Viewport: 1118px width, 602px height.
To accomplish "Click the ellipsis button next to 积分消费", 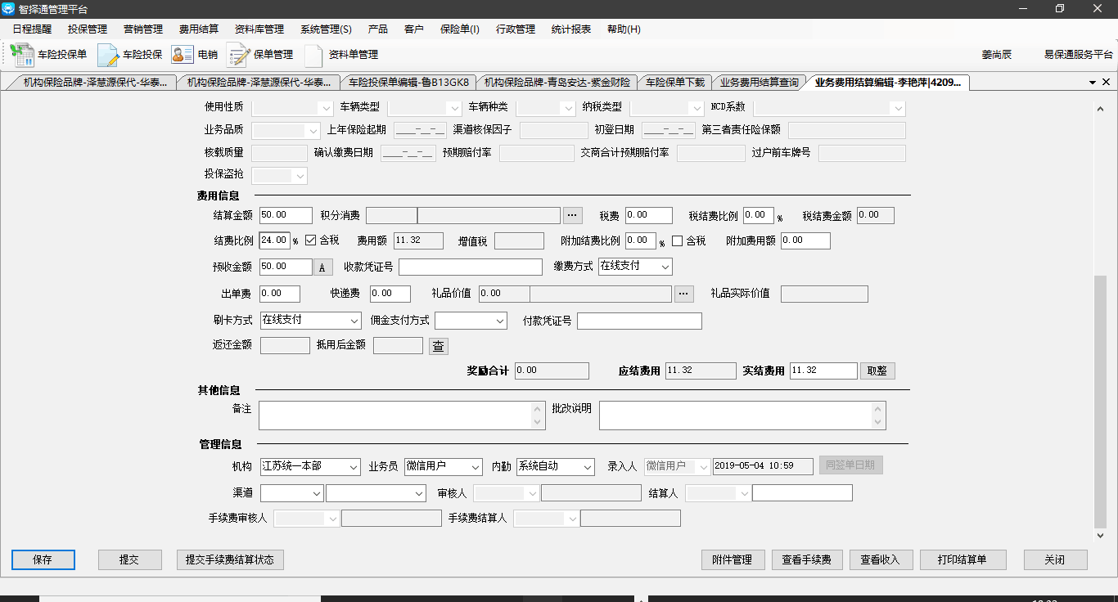I will pyautogui.click(x=572, y=215).
